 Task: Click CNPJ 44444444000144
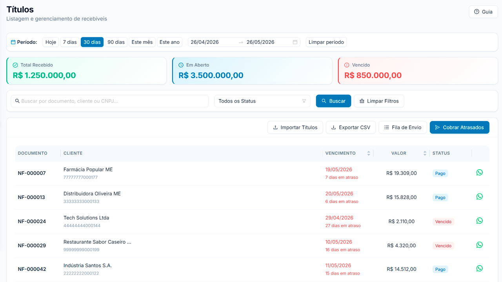(82, 226)
